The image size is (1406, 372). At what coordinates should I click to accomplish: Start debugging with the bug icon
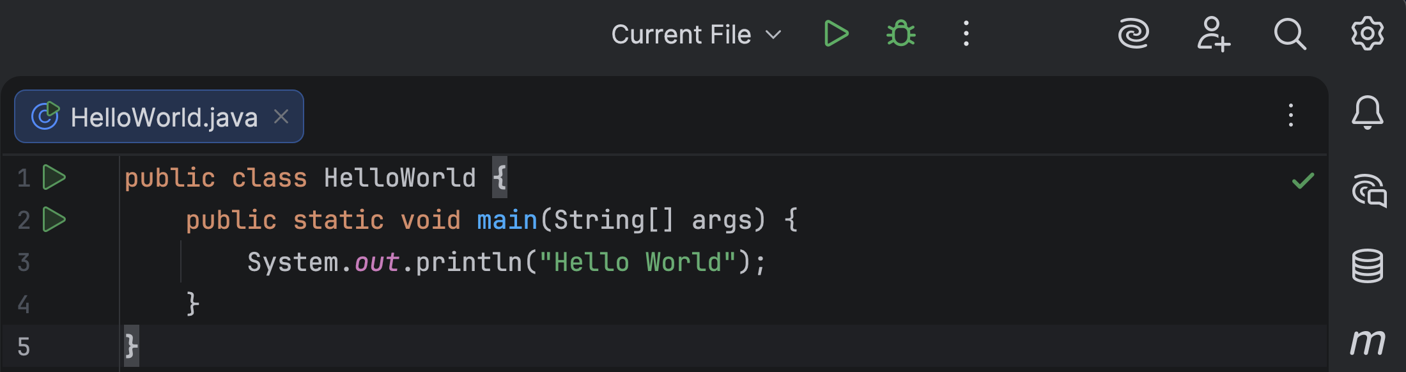pyautogui.click(x=901, y=34)
